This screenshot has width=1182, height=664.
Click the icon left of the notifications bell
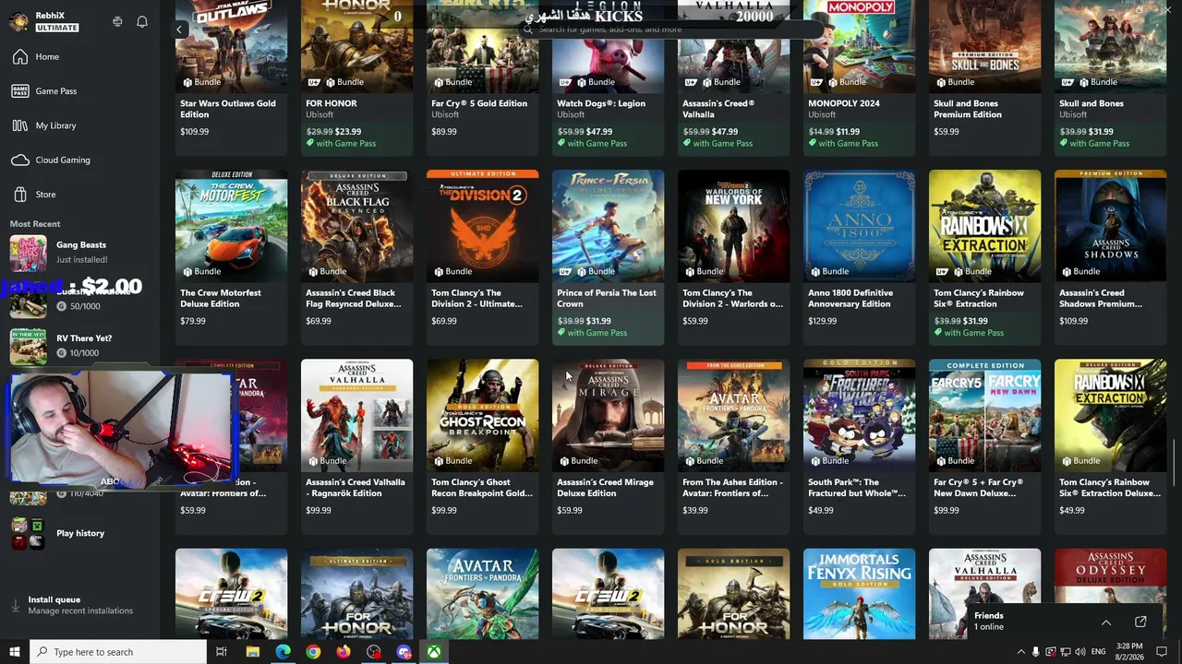[117, 21]
